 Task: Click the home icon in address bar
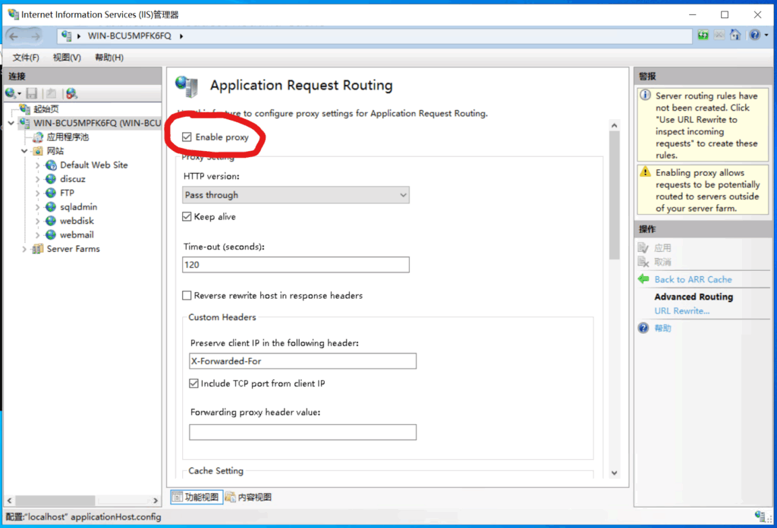pyautogui.click(x=735, y=35)
